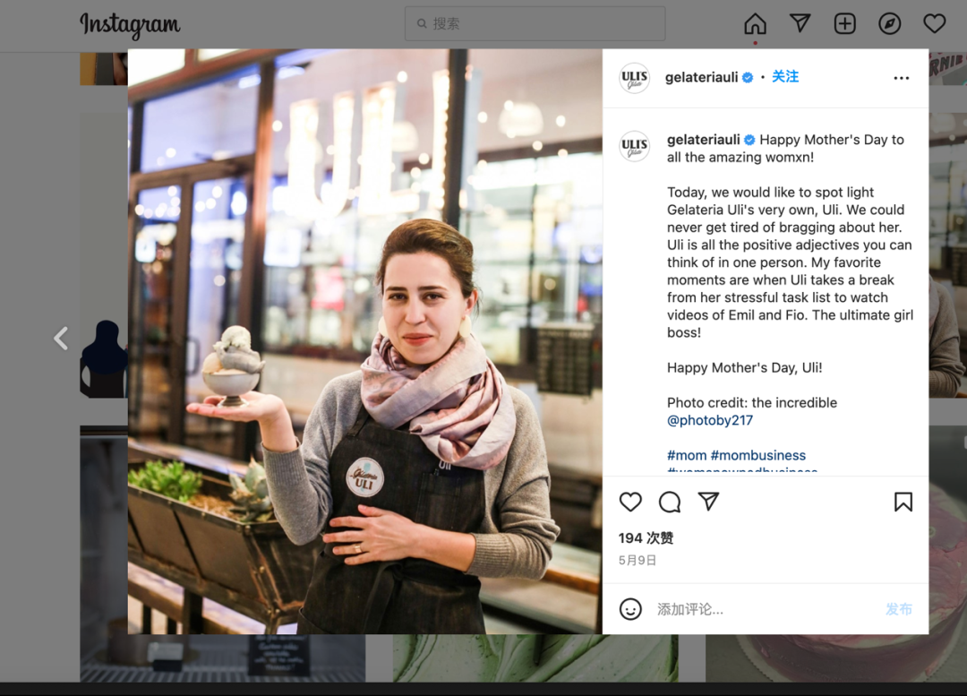Screen dimensions: 967x696
Task: Open activity feed heart in top bar
Action: [934, 23]
